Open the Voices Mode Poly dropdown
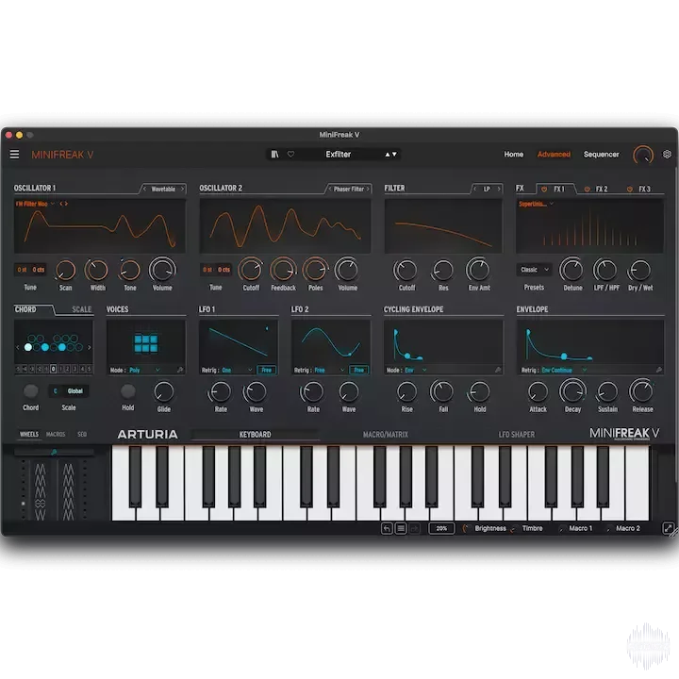Screen dimensions: 679x679 144,371
